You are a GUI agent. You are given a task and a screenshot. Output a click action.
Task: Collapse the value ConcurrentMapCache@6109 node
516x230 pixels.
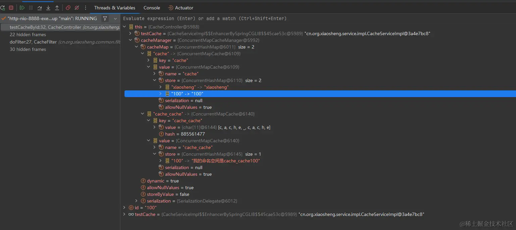(149, 67)
